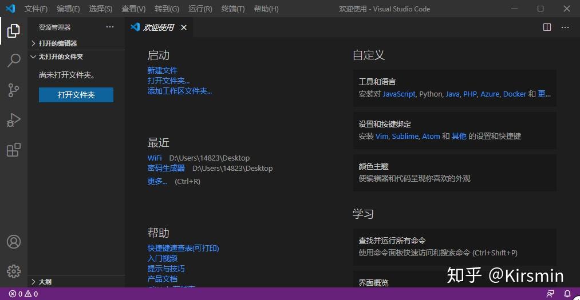Click the PHP link in 工具和语言

[469, 94]
